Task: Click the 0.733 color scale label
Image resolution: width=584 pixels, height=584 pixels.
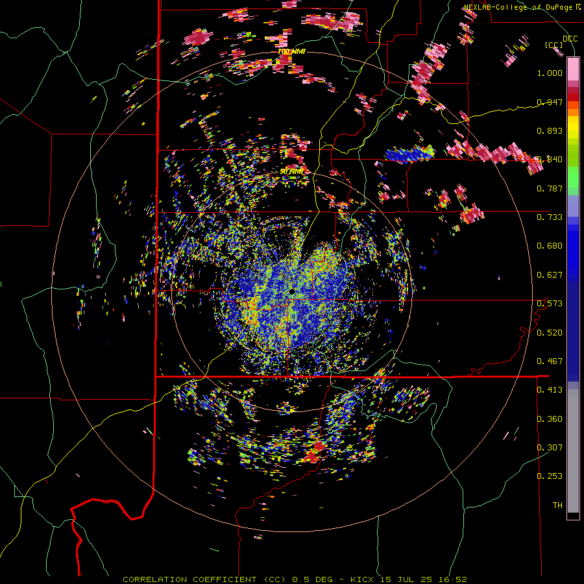Action: 550,217
